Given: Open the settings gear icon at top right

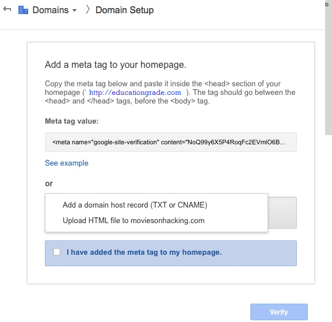Looking at the screenshot, I should [327, 5].
